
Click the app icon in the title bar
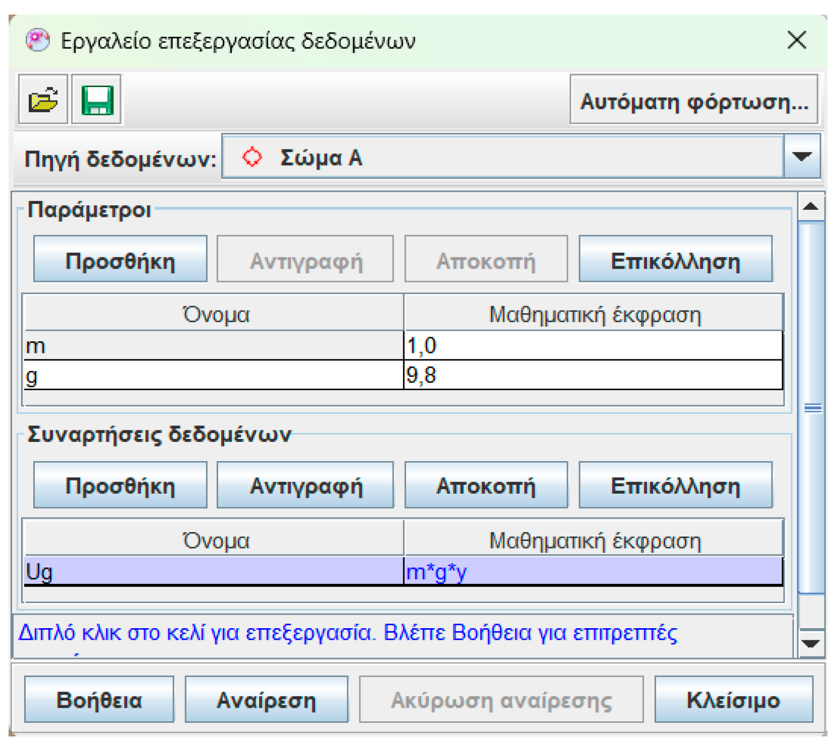coord(38,41)
